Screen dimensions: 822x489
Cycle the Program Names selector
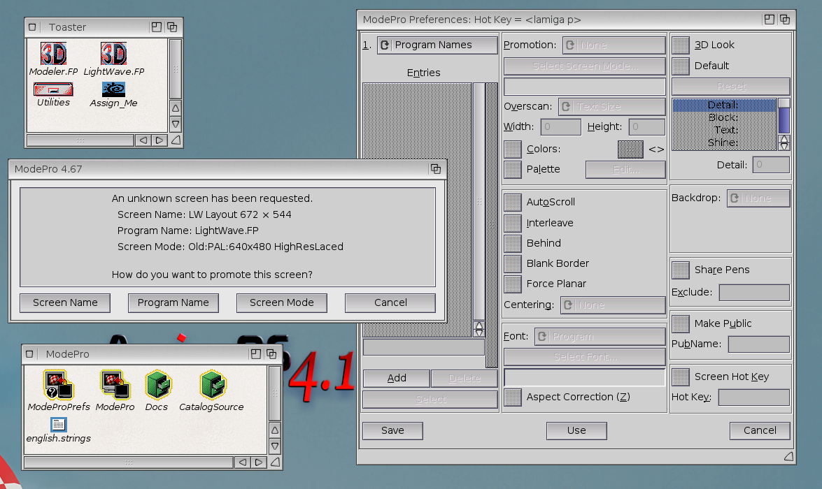(437, 45)
